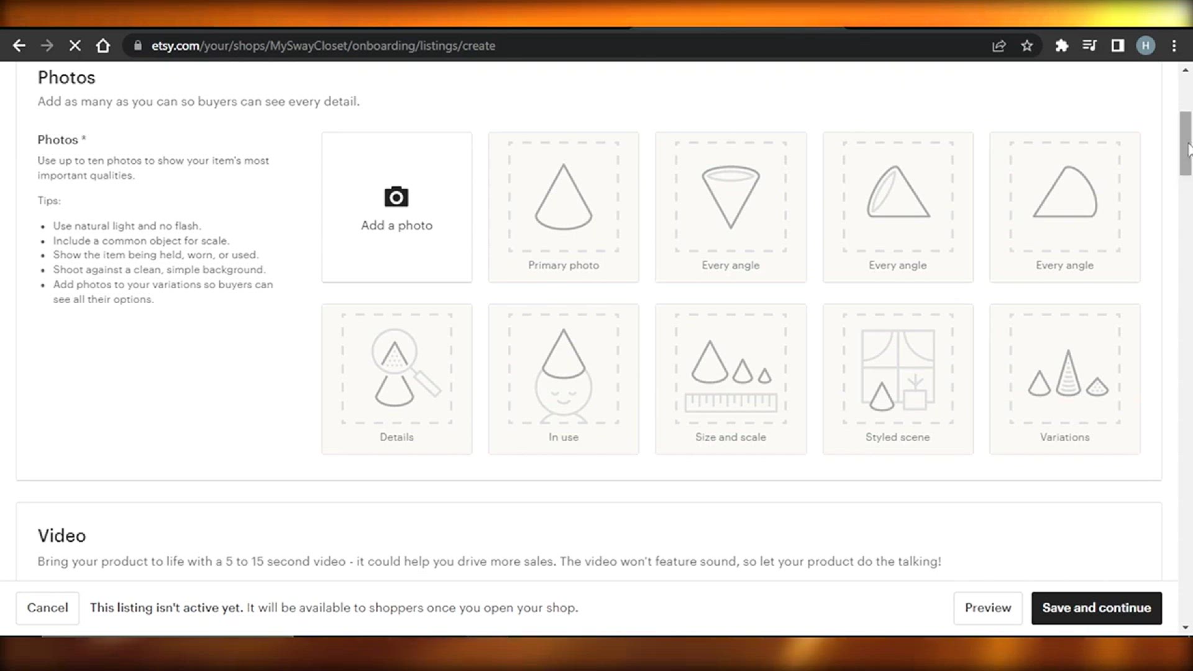The image size is (1193, 671).
Task: Click the scrollbar down arrow
Action: tap(1186, 628)
